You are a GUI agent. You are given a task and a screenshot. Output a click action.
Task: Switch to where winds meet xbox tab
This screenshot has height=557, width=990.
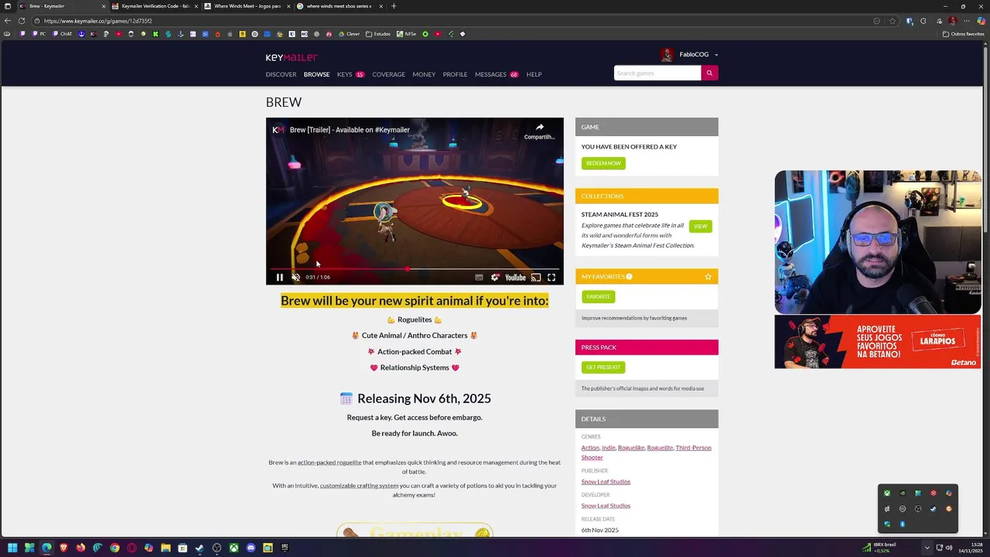pyautogui.click(x=339, y=6)
